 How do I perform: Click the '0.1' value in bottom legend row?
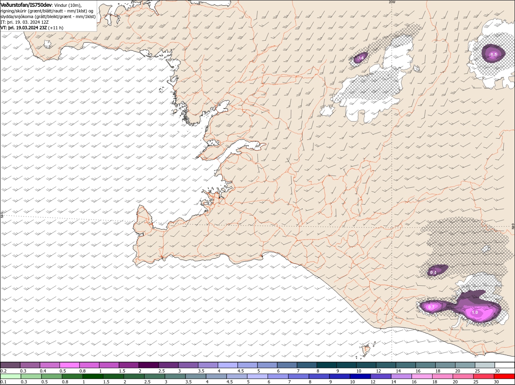pyautogui.click(x=3, y=382)
